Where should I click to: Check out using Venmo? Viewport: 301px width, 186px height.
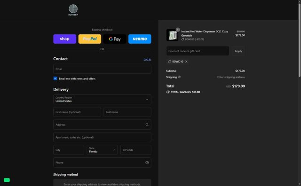[x=140, y=39]
